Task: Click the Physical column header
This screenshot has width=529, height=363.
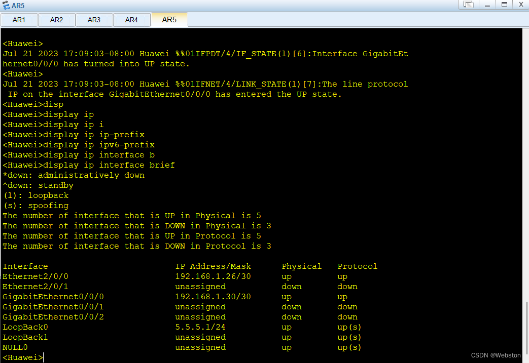Action: [x=302, y=266]
